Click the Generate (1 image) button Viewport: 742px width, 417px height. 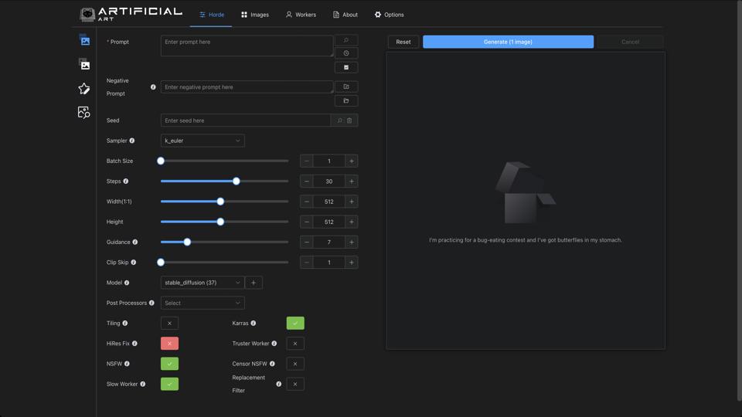click(x=508, y=42)
